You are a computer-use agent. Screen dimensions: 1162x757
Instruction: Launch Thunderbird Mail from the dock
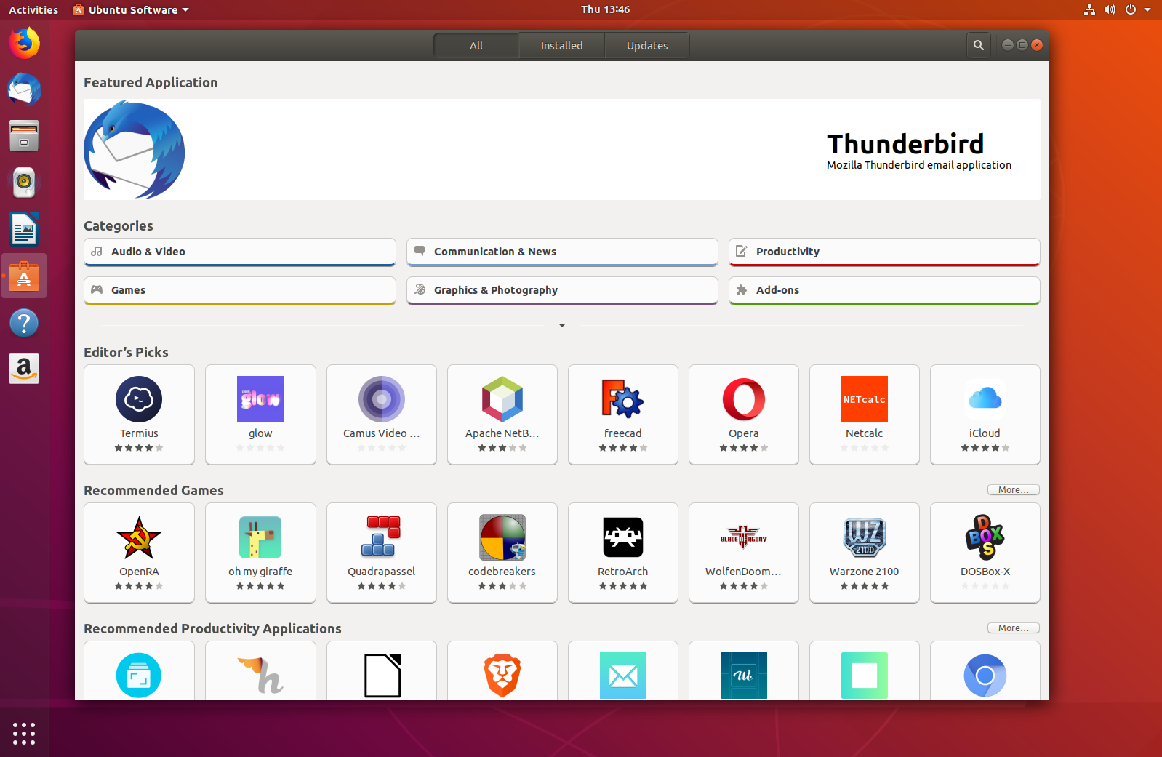coord(24,89)
